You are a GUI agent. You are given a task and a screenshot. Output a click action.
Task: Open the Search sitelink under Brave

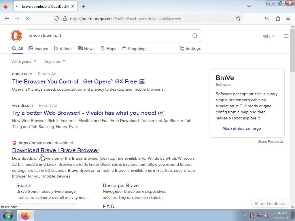[x=24, y=186]
